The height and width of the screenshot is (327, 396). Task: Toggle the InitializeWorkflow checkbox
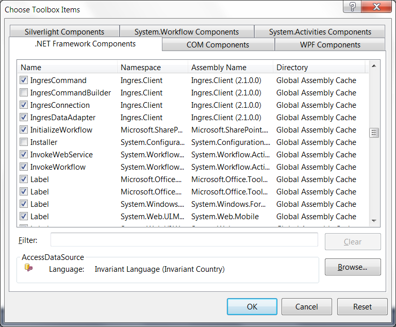pos(24,130)
